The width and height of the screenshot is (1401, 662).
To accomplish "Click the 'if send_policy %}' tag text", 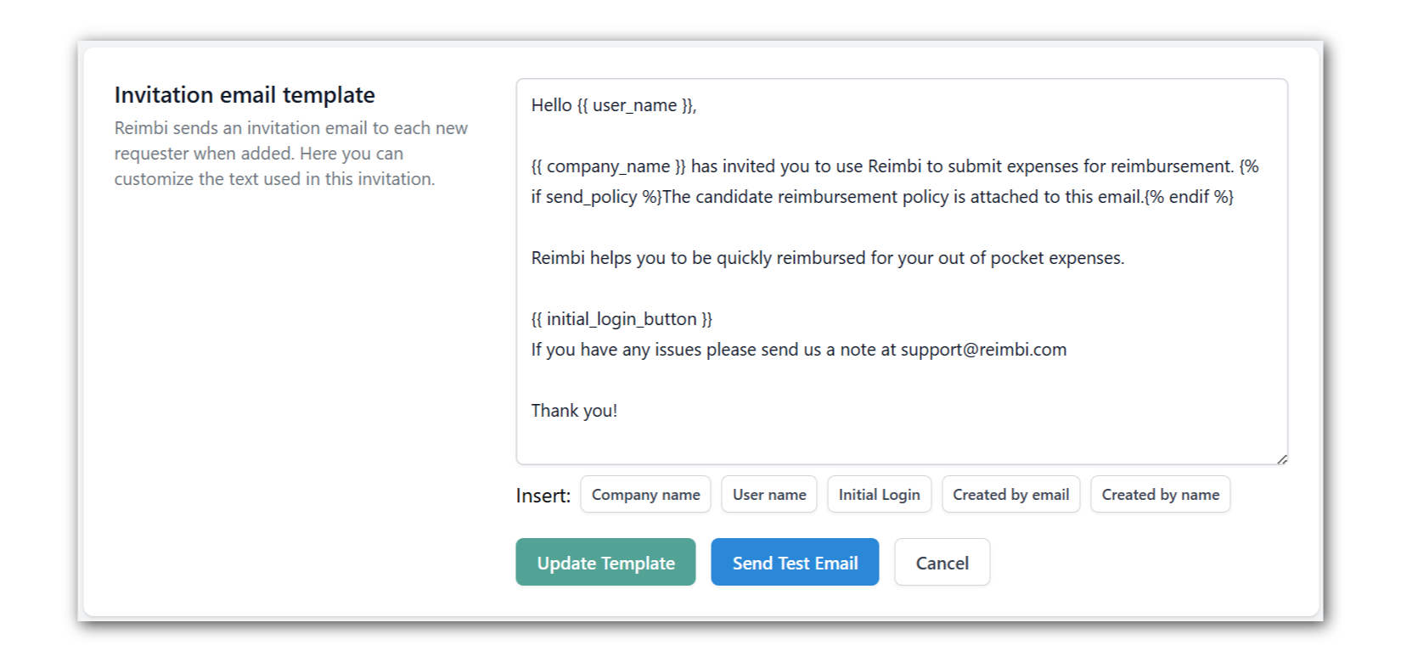I will tap(597, 197).
